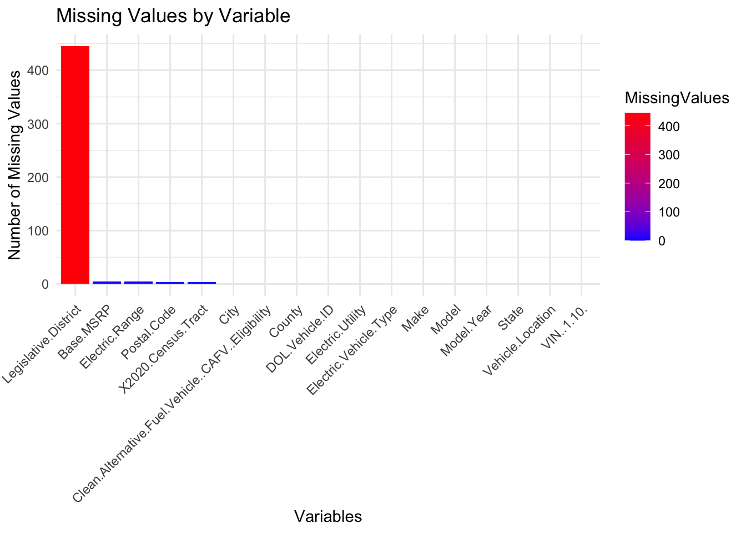This screenshot has height=533, width=746.
Task: Click the blue X2020.Census.Tract bar
Action: [x=201, y=283]
